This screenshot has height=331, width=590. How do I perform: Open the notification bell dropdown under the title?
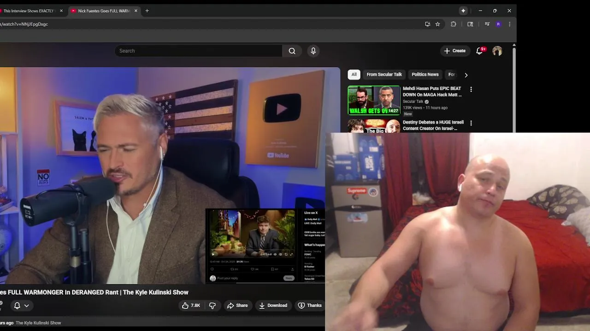[x=21, y=305]
